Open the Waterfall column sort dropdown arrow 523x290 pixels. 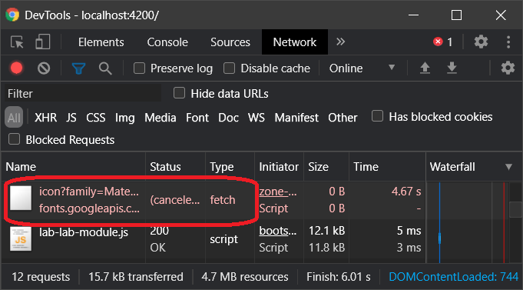click(x=508, y=167)
